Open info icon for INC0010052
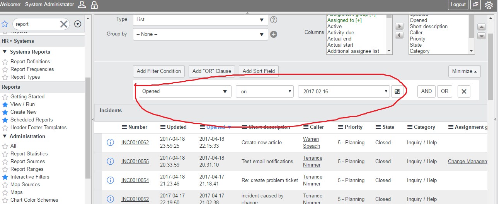 point(110,199)
